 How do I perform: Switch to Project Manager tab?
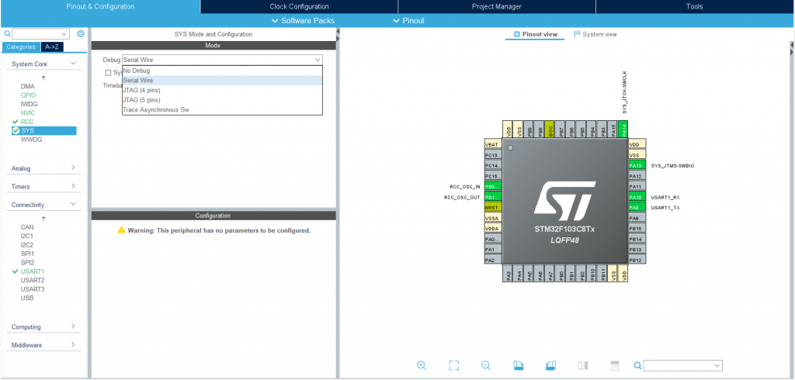coord(496,6)
